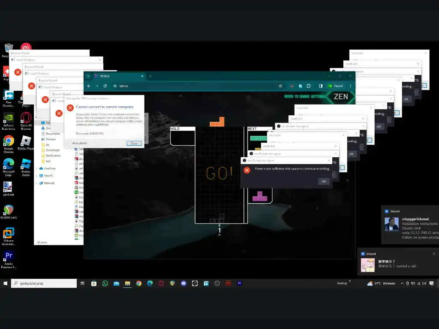Select Network in File Explorer sidebar
This screenshot has width=439, height=329.
(x=47, y=183)
